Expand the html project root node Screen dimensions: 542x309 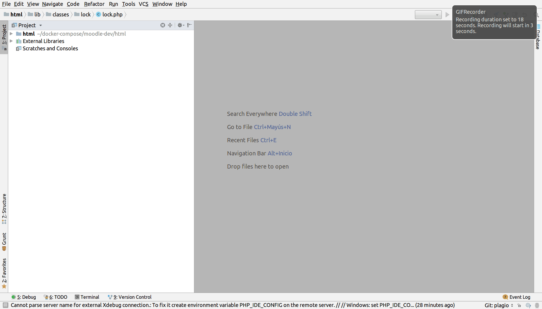(11, 34)
